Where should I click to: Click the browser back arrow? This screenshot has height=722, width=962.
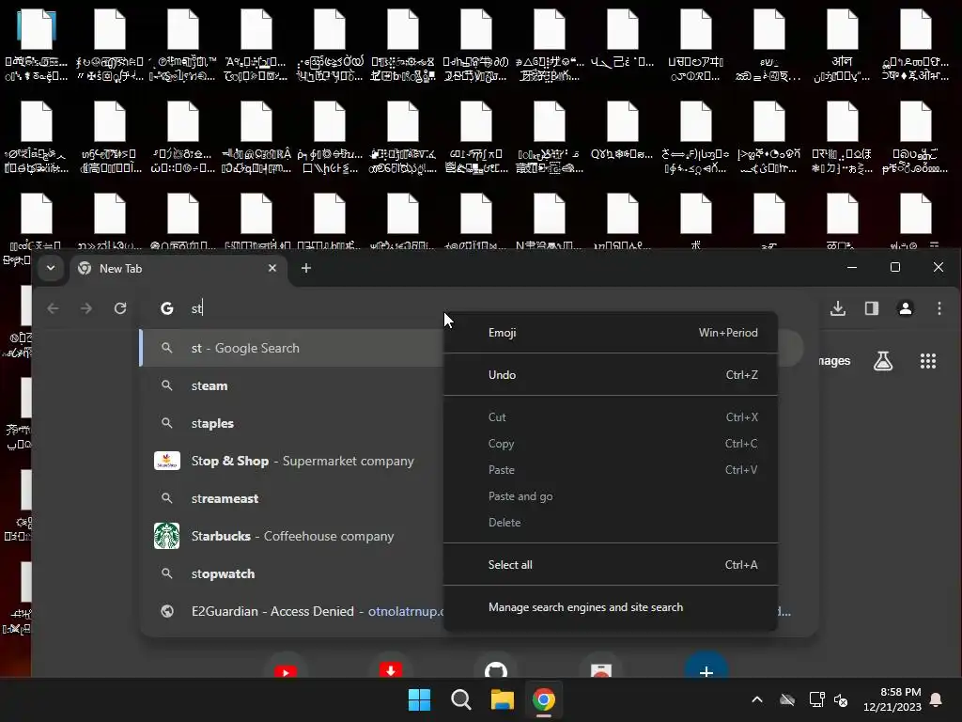coord(54,308)
